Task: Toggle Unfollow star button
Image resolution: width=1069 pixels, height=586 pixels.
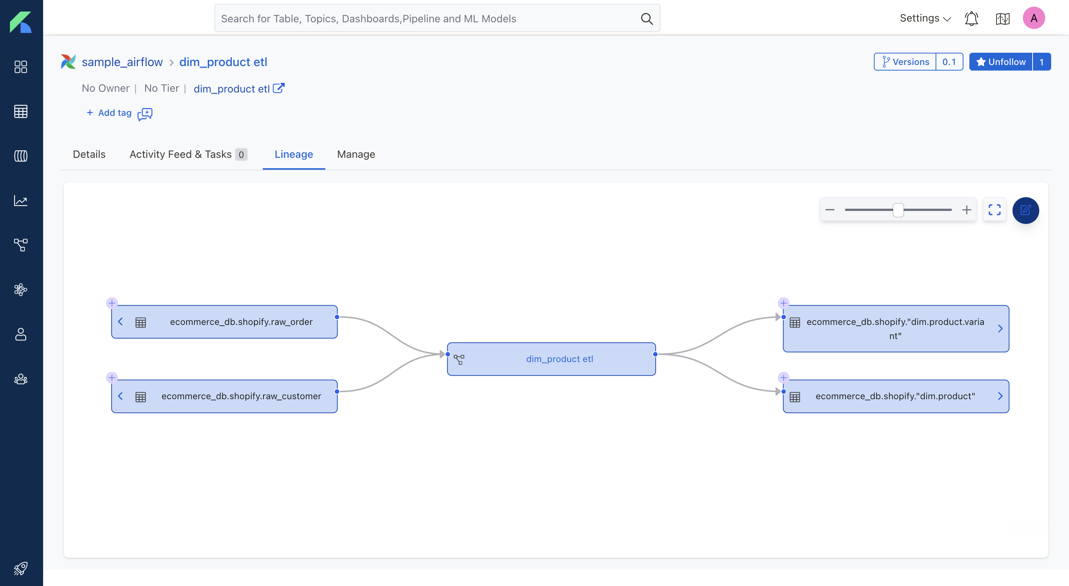Action: point(1001,62)
